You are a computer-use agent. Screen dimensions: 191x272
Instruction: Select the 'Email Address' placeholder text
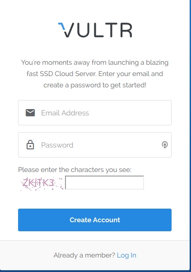[65, 113]
